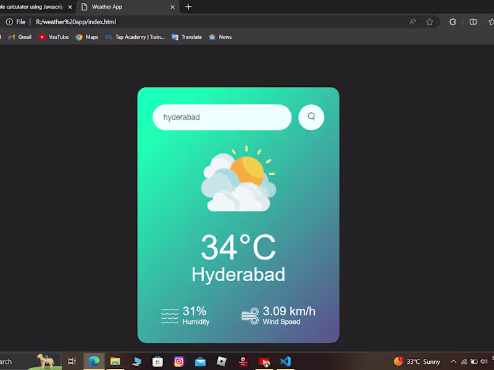The width and height of the screenshot is (494, 370).
Task: Open the Tap Academy favorite link
Action: tap(135, 36)
